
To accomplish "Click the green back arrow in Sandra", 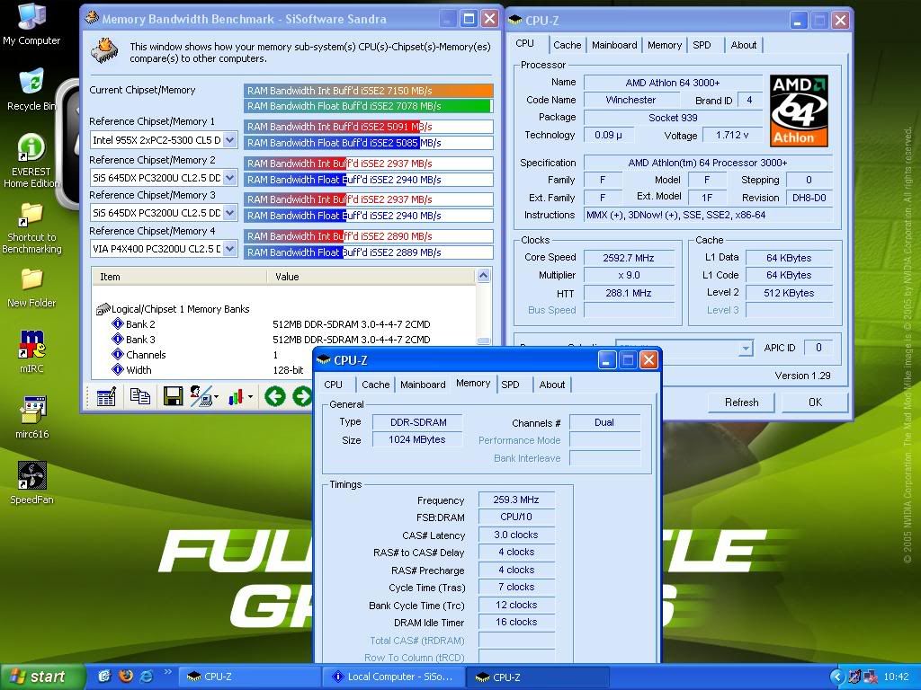I will tap(274, 396).
